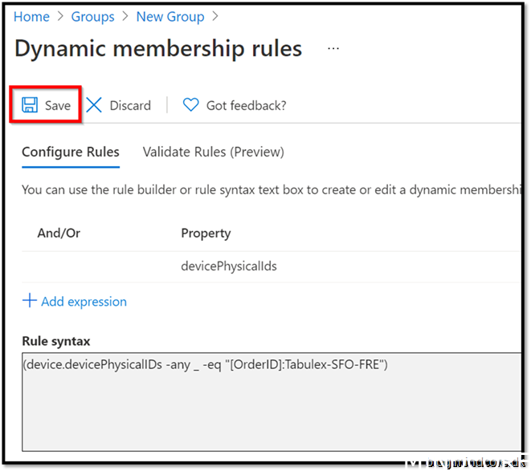531x471 pixels.
Task: Click the Discard button text
Action: coord(130,105)
